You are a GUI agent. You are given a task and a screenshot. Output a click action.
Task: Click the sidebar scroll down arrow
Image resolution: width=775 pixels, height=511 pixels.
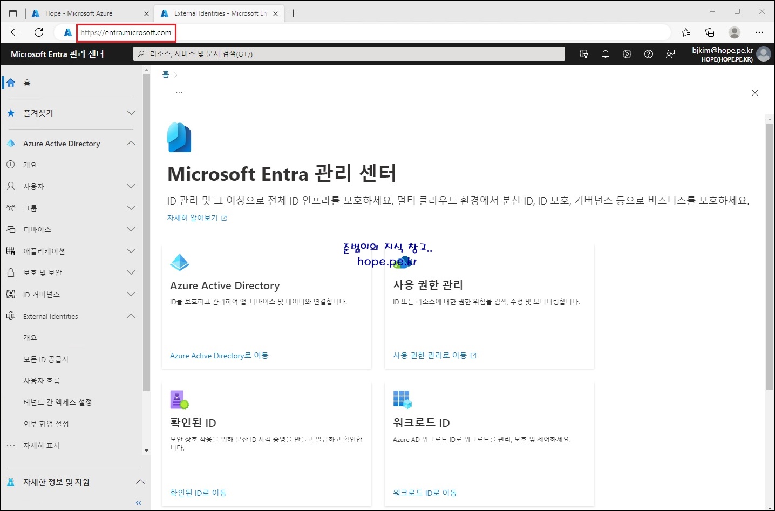[x=146, y=451]
